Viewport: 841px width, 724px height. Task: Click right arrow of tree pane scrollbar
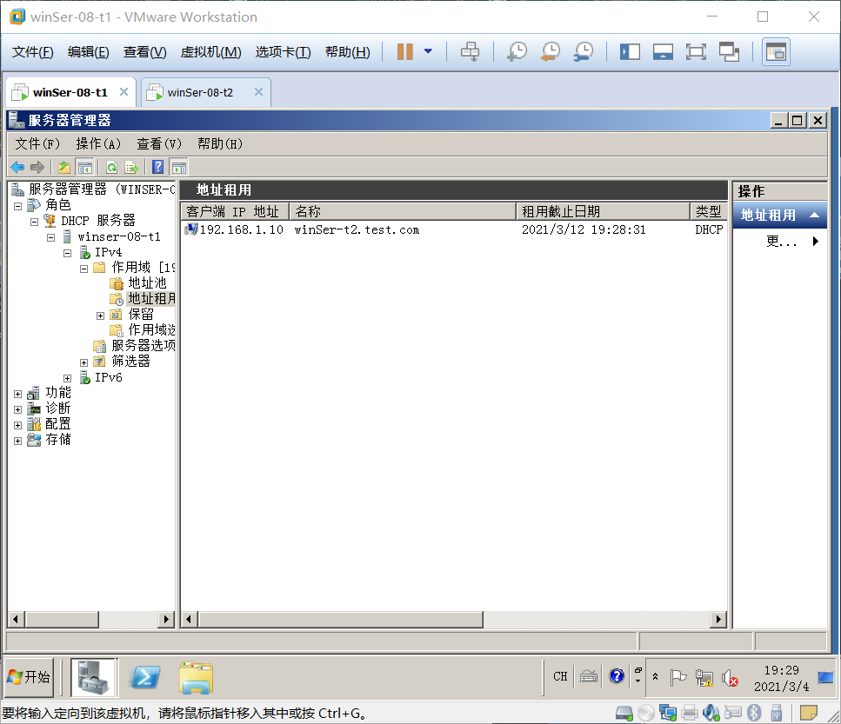tap(166, 620)
